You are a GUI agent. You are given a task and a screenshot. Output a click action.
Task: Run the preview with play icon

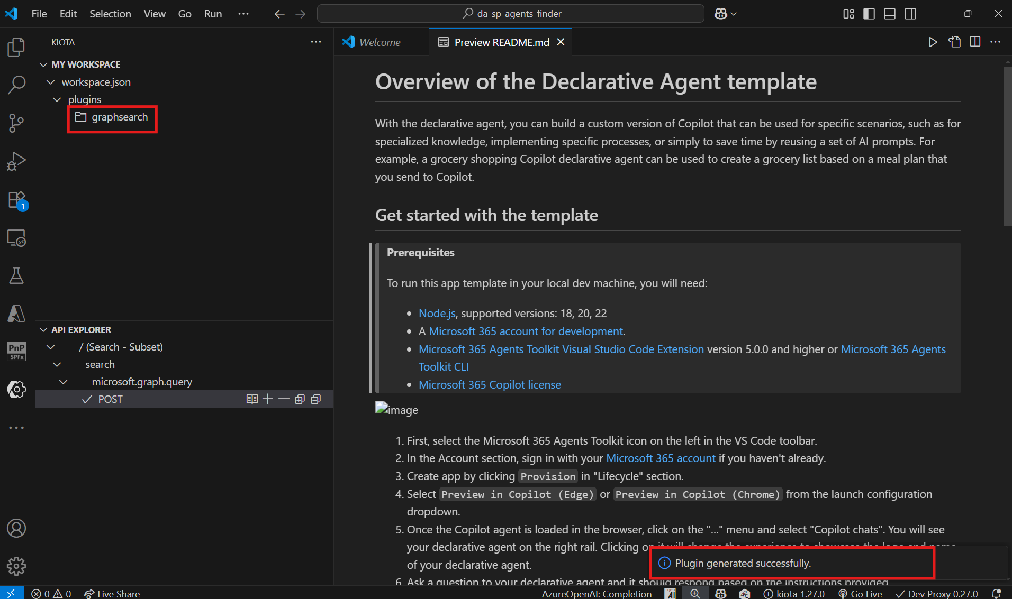pos(933,42)
